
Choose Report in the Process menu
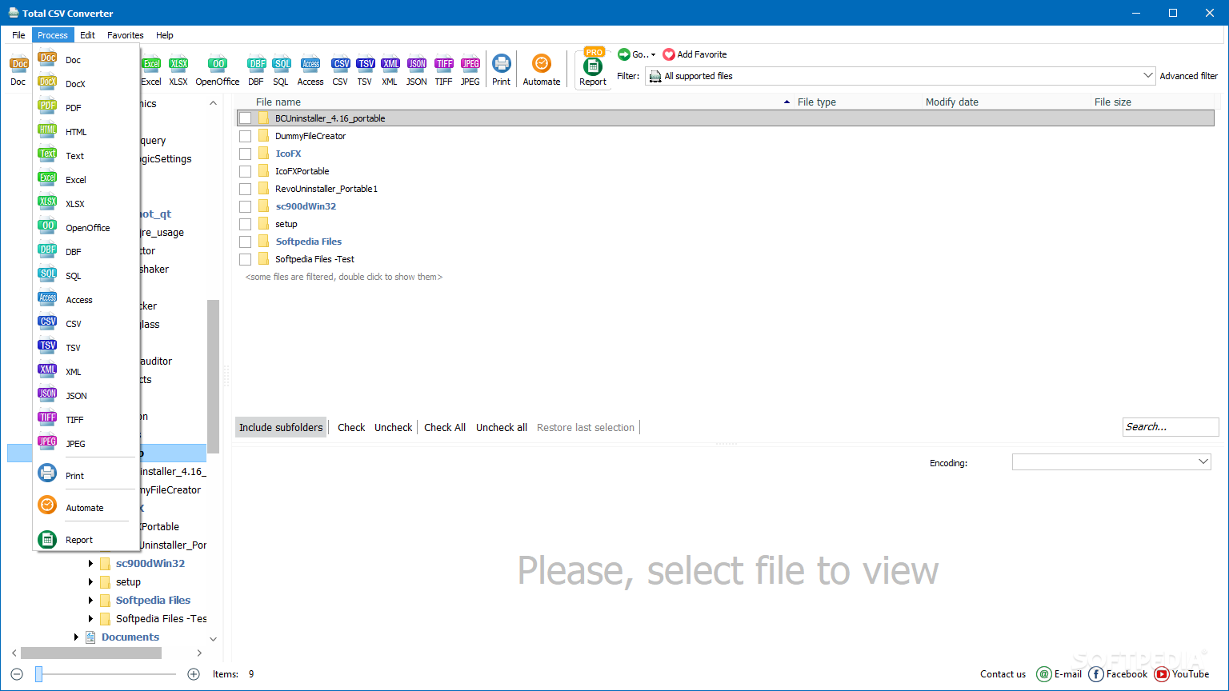86,540
